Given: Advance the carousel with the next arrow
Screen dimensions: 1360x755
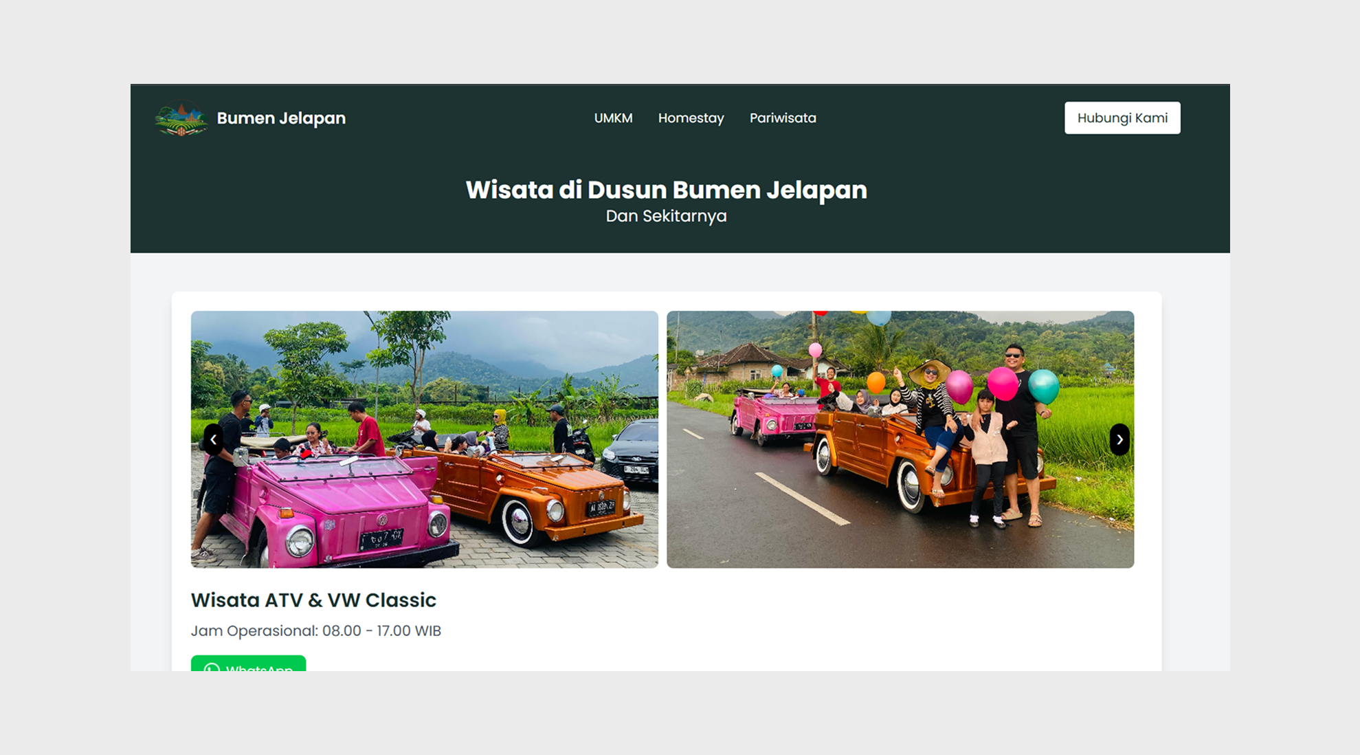Looking at the screenshot, I should pos(1119,439).
